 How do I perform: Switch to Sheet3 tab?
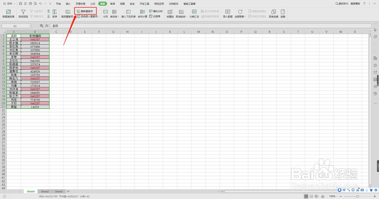(x=59, y=191)
